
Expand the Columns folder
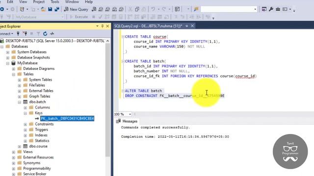25,108
